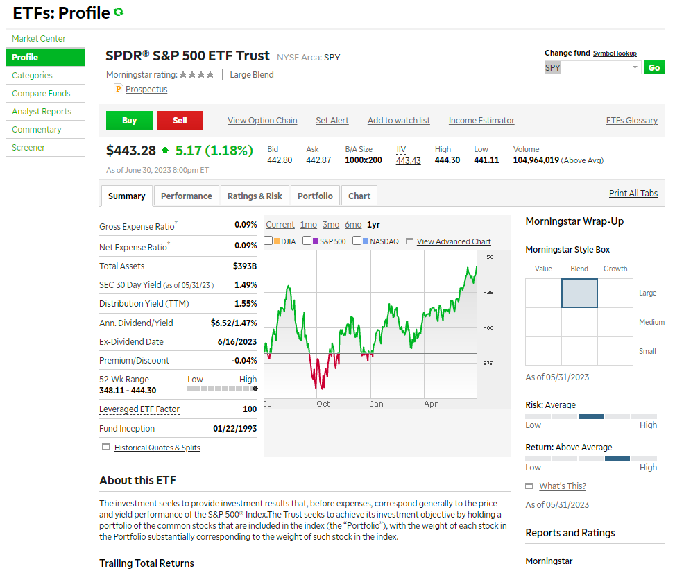Click the green refresh icon beside ETFs: Profile

click(119, 12)
